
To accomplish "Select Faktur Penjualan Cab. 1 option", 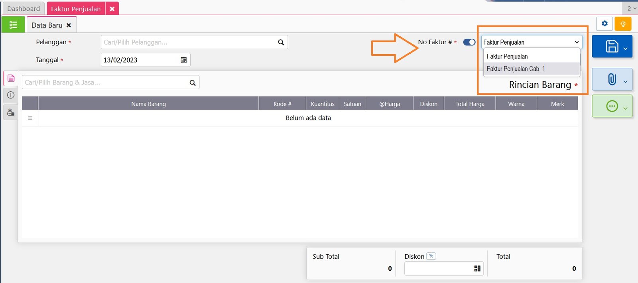I will click(x=516, y=69).
